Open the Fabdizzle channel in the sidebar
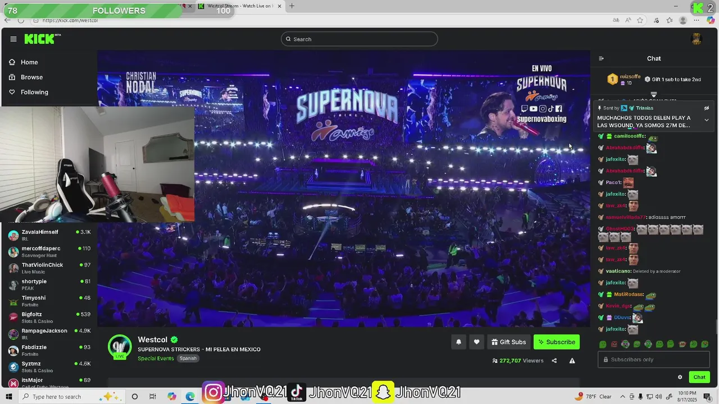Image resolution: width=719 pixels, height=404 pixels. [x=49, y=350]
